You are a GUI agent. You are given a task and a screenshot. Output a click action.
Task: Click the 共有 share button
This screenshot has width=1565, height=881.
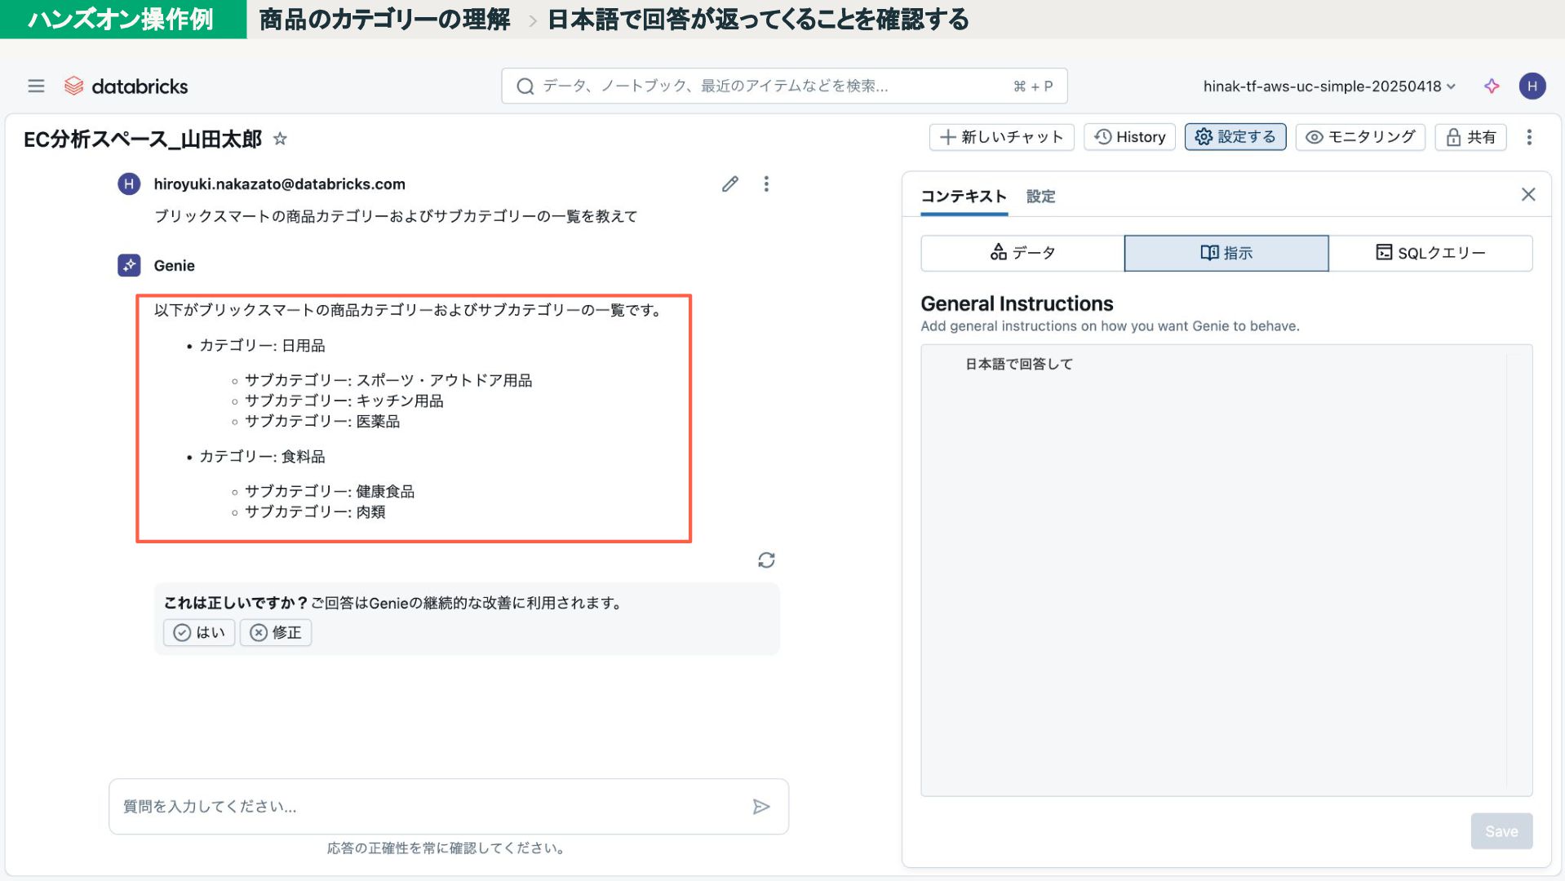(1470, 137)
